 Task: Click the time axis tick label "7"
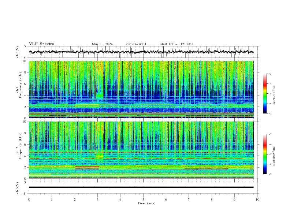click(189, 199)
